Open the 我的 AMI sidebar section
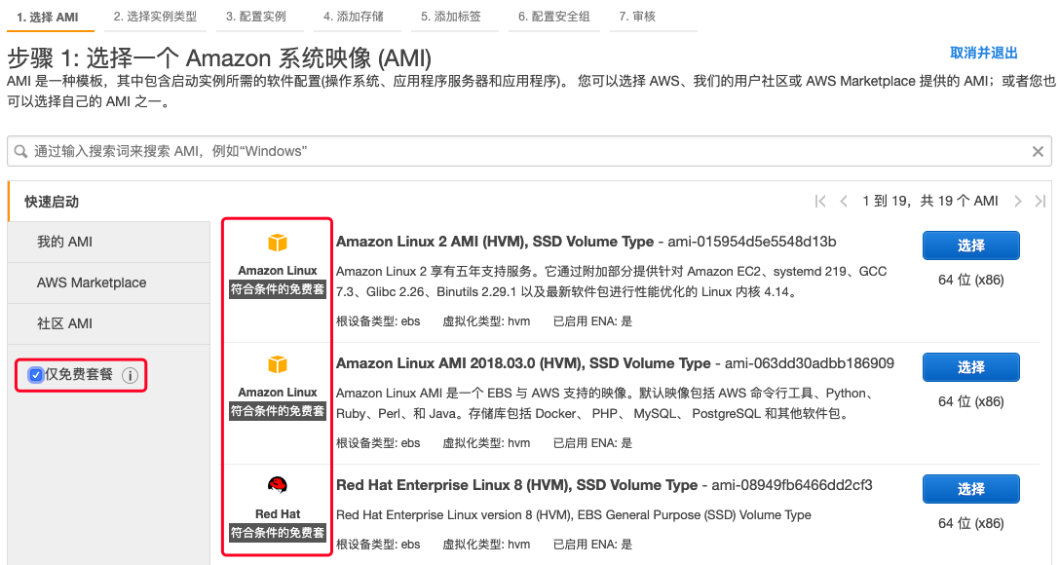This screenshot has width=1060, height=565. [x=109, y=242]
